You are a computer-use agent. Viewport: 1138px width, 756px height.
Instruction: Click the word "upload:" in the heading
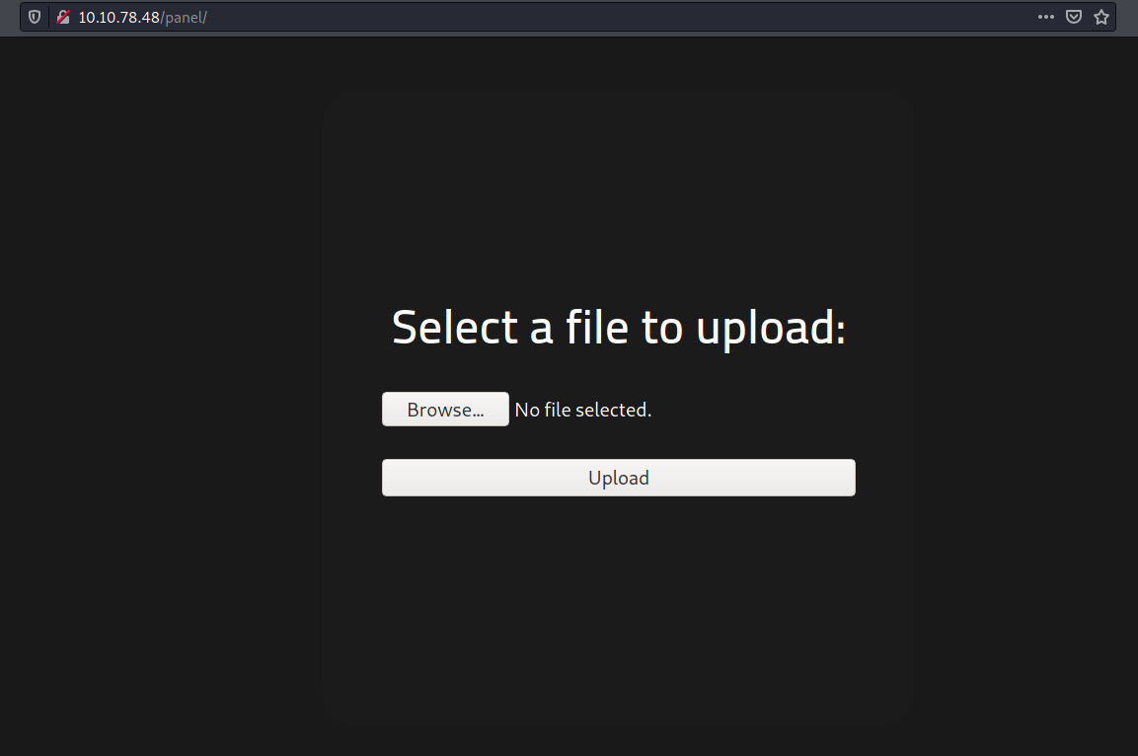click(771, 328)
